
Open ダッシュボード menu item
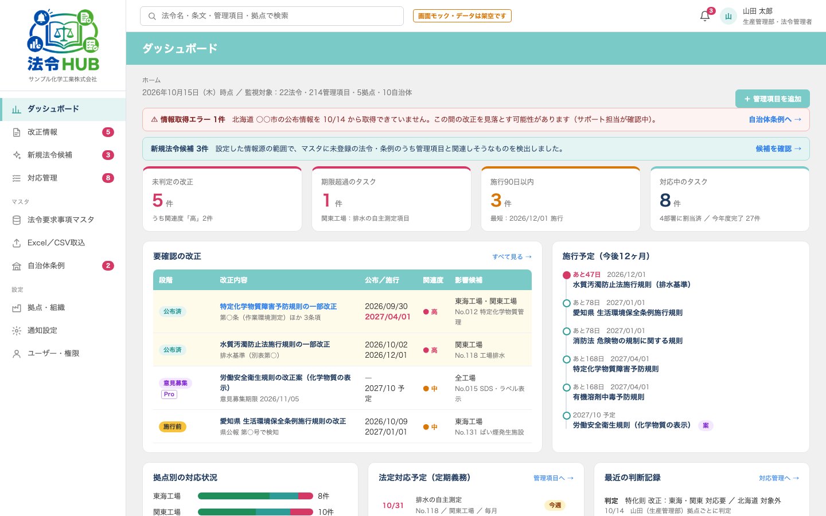pos(63,109)
